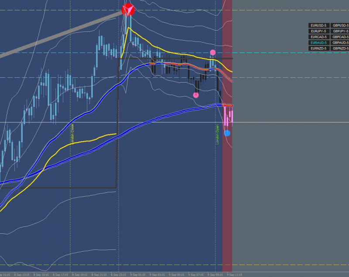The width and height of the screenshot is (349, 277).
Task: Click the 8 Sep 23:15 time label
Action: [118, 275]
